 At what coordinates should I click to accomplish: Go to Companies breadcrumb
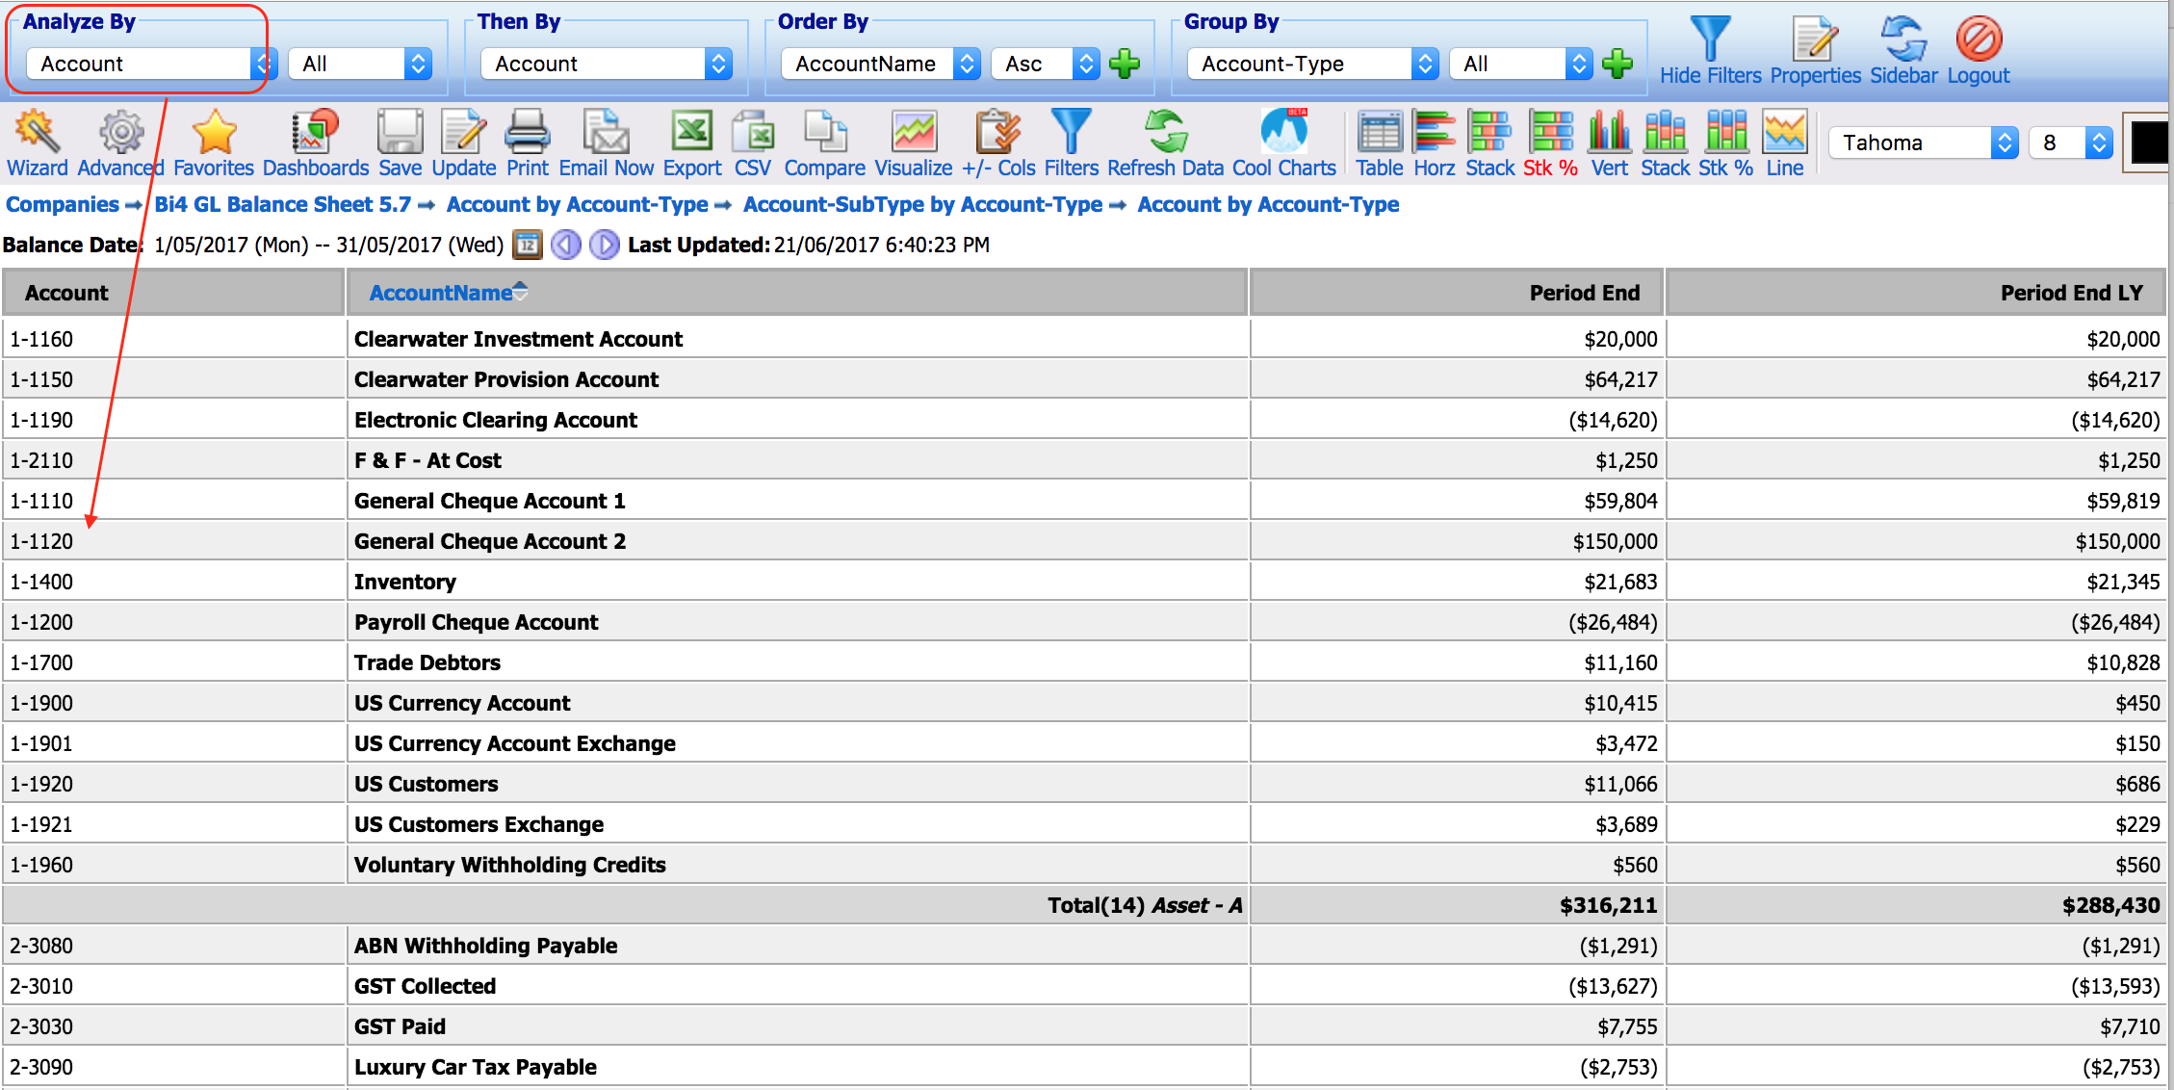(x=63, y=204)
